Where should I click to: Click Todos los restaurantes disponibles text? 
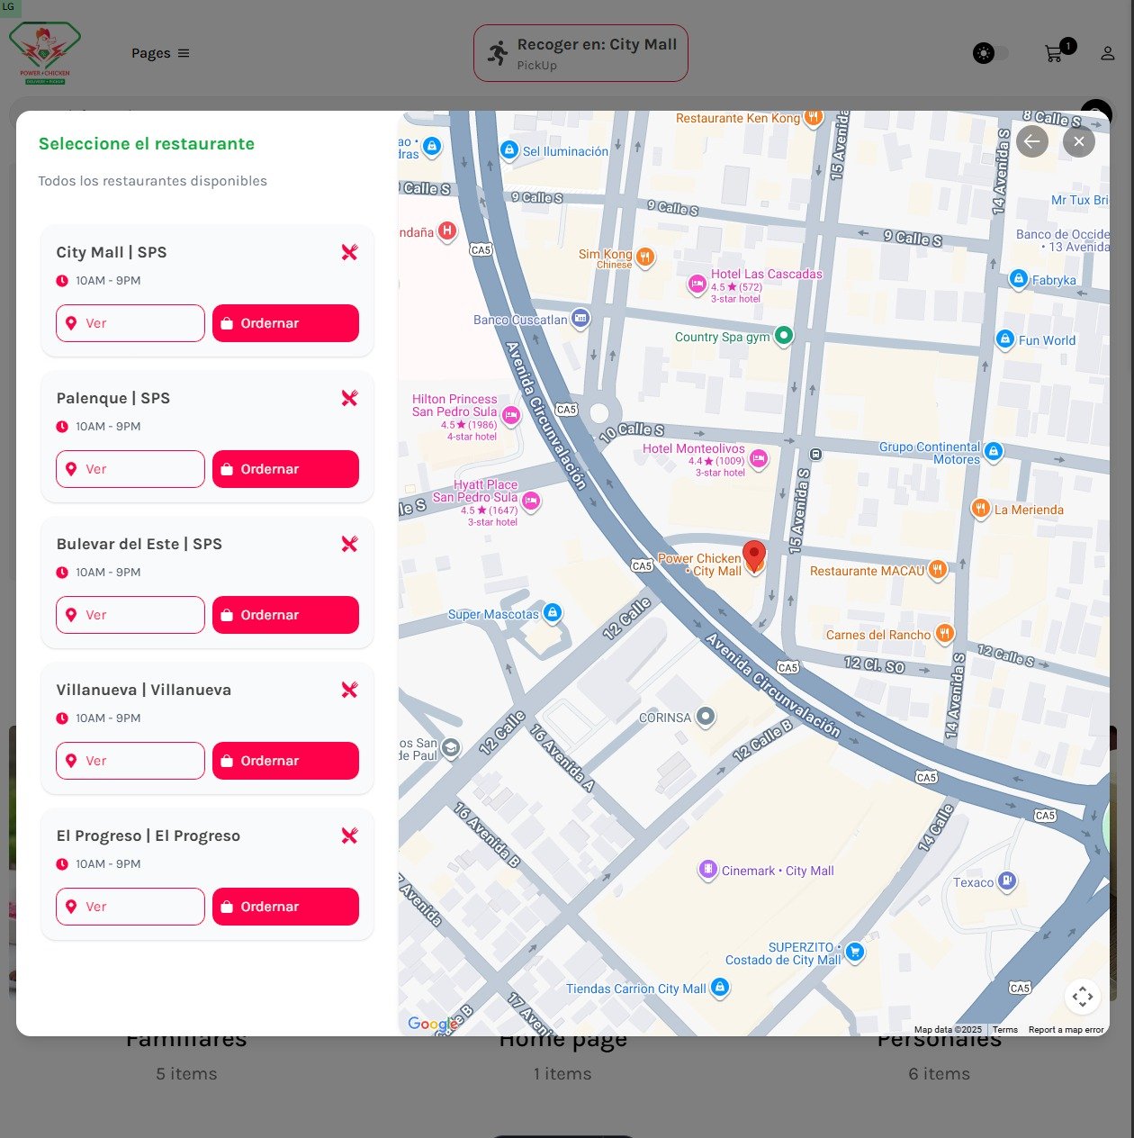pos(153,181)
